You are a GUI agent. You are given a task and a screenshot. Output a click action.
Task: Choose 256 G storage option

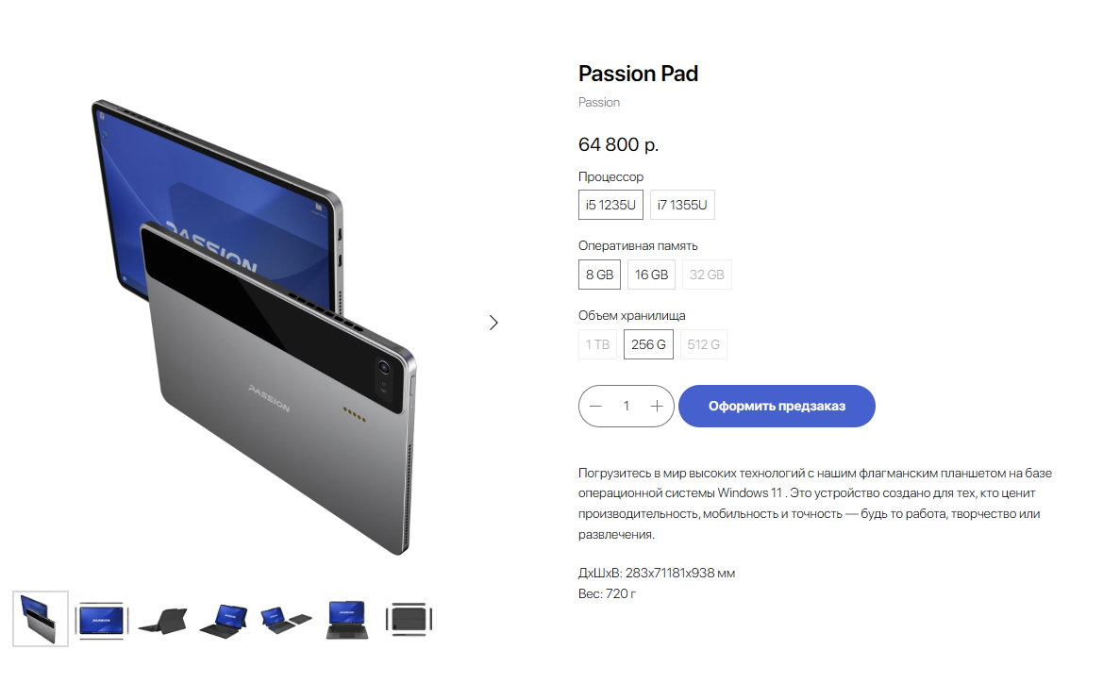click(648, 345)
